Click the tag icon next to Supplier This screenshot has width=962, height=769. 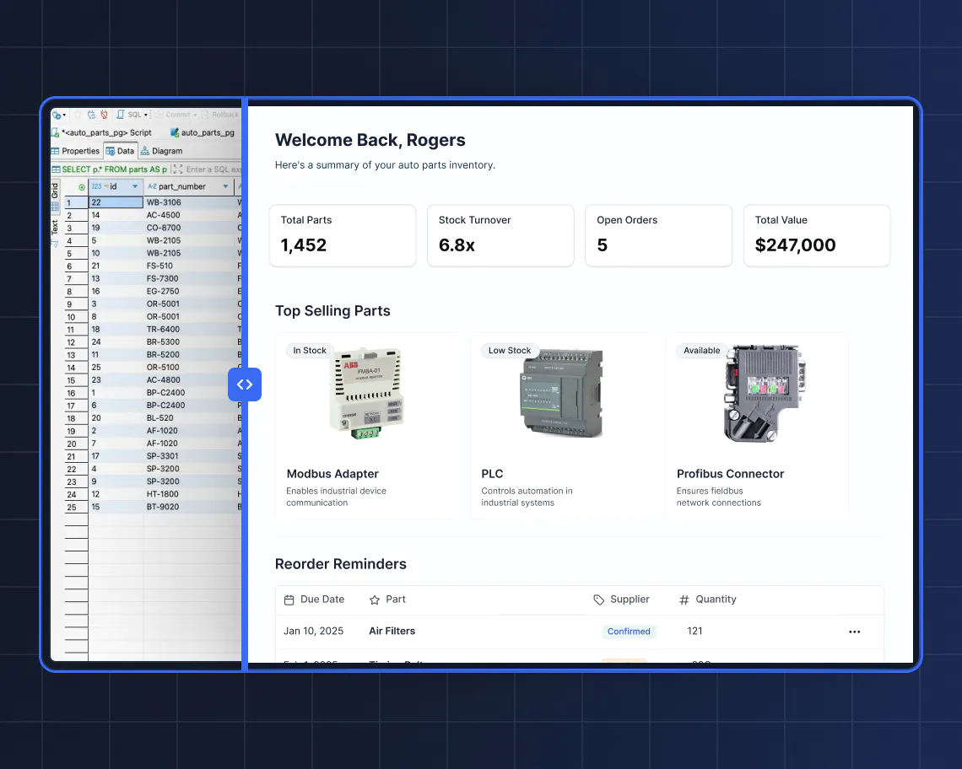[599, 600]
